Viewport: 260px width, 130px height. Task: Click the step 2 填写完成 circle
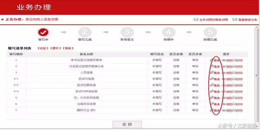pyautogui.click(x=85, y=32)
